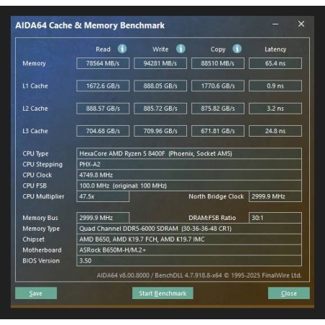Click the info icon next to Read
325x325 pixels.
(x=122, y=49)
